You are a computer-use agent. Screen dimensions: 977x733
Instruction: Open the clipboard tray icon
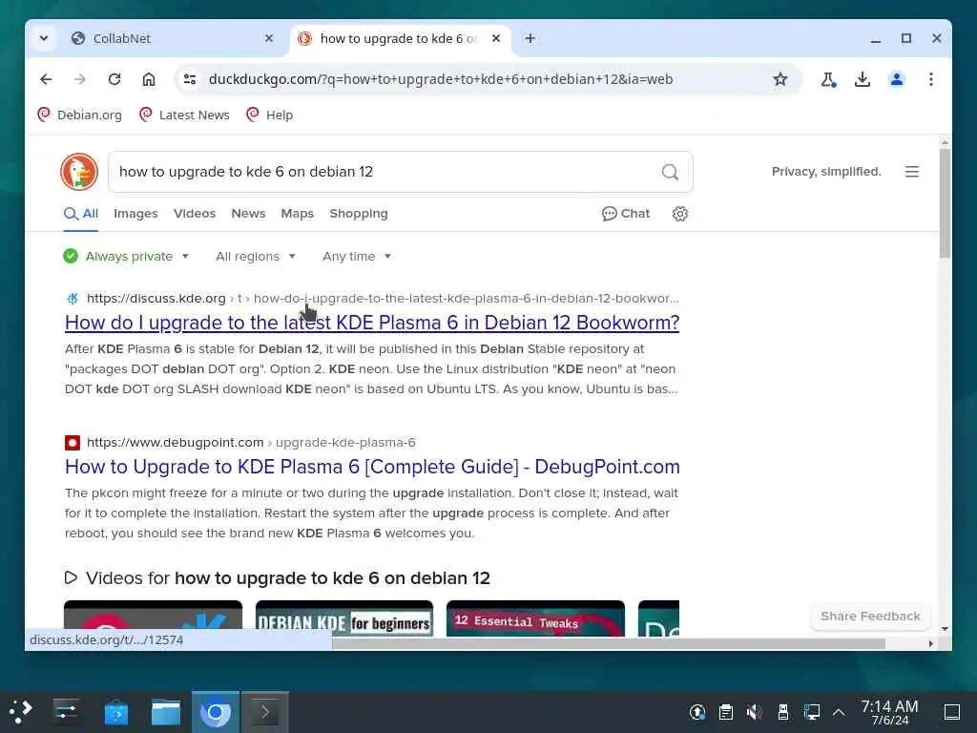click(725, 712)
